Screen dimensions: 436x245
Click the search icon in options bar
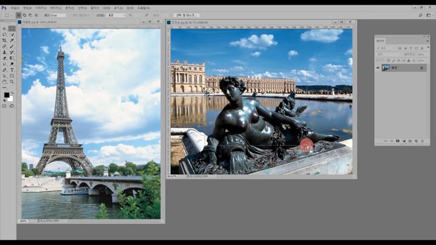[420, 15]
